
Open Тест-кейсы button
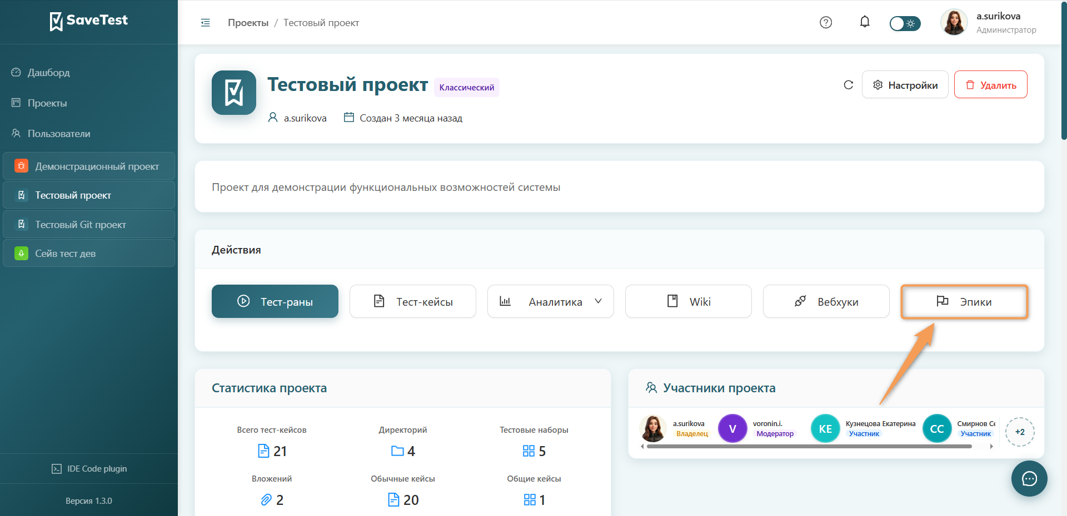[413, 301]
